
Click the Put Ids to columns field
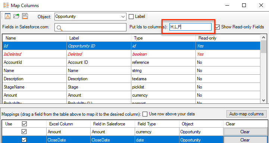coord(190,27)
